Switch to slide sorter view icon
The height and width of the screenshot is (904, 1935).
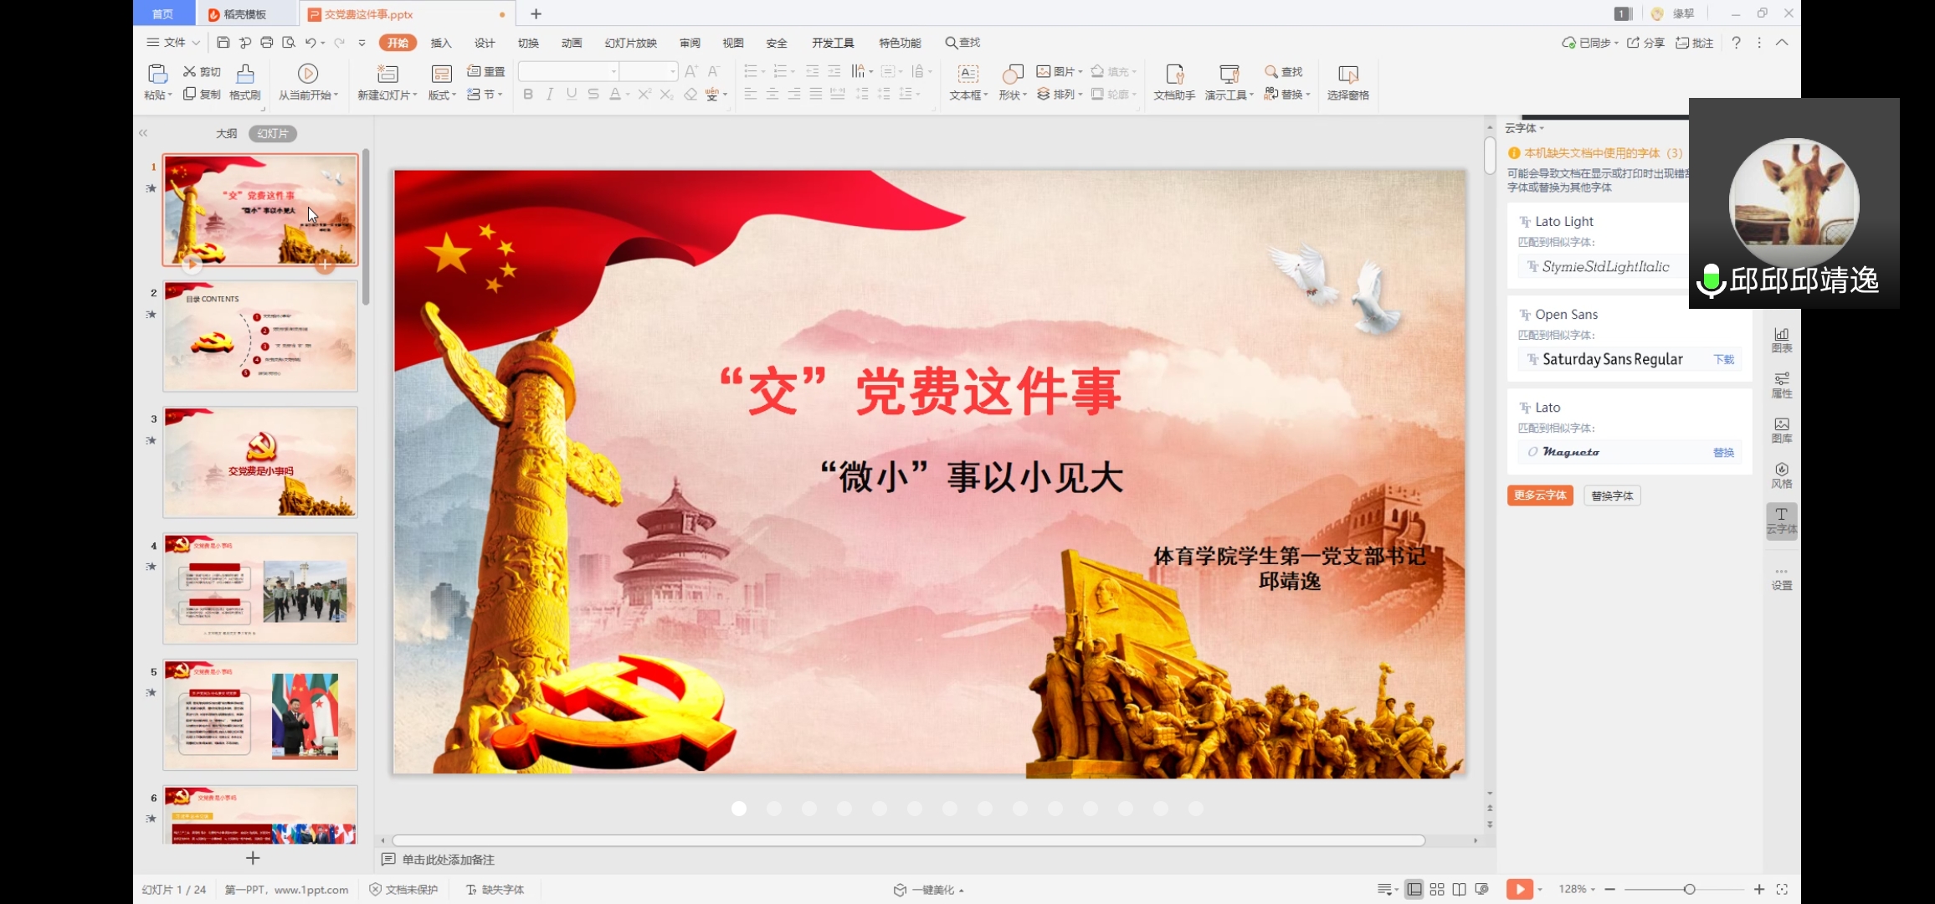pyautogui.click(x=1437, y=889)
